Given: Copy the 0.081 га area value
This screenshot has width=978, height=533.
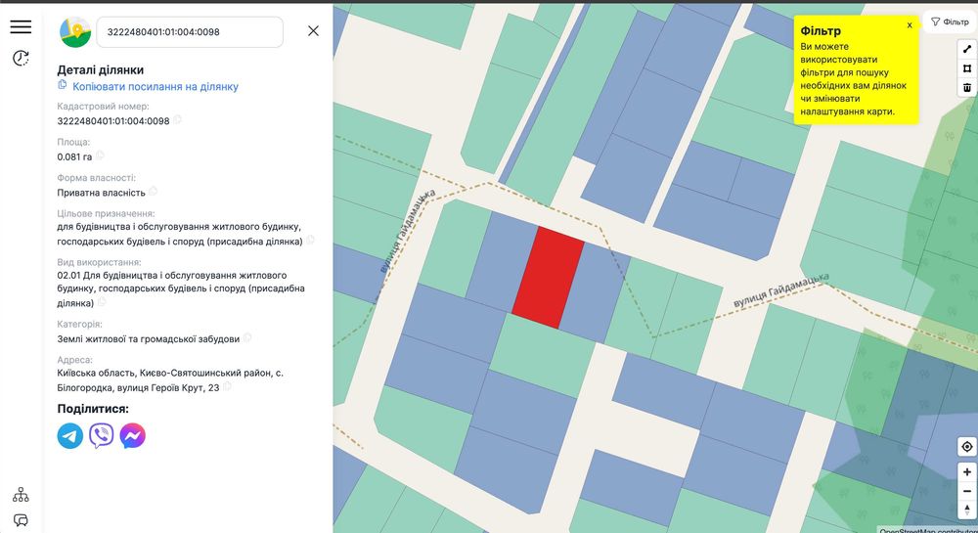Looking at the screenshot, I should click(x=100, y=155).
